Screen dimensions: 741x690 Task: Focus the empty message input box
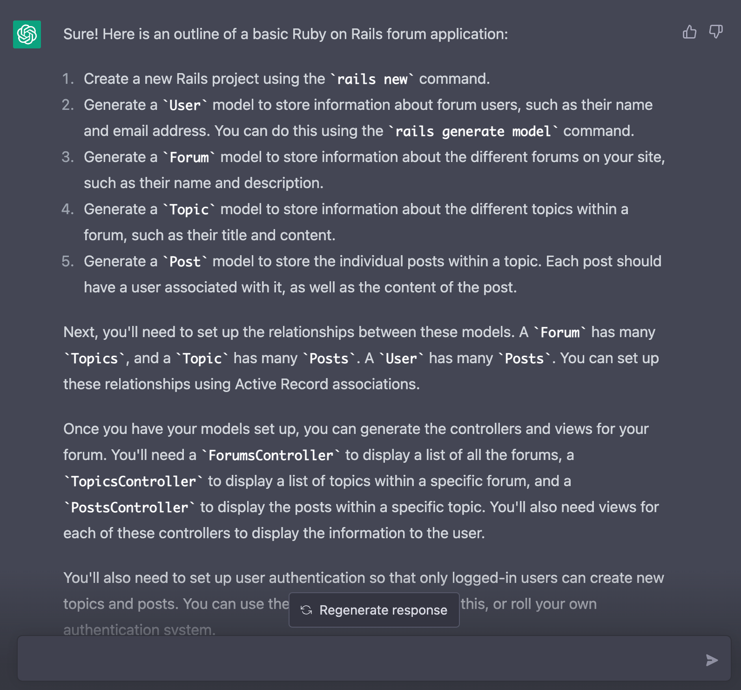[x=358, y=659]
